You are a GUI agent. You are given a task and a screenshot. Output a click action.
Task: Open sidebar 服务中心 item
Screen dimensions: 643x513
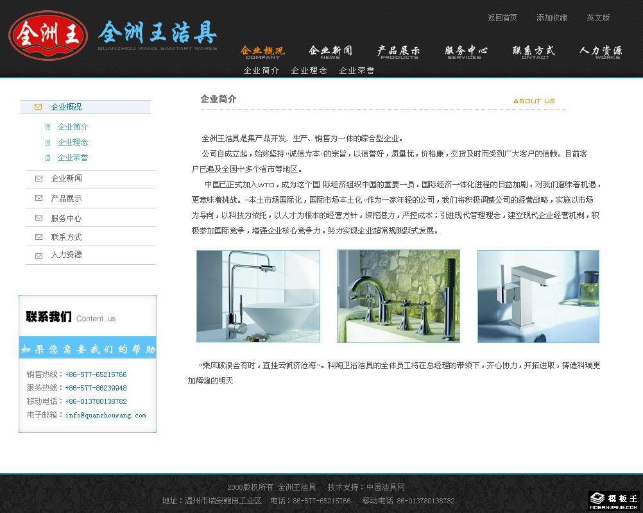[x=67, y=218]
